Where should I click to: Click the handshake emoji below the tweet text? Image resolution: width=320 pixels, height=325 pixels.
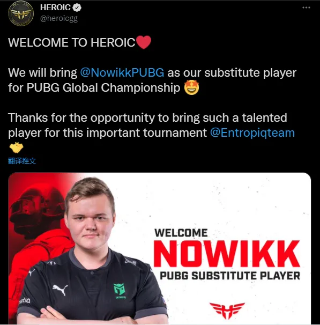pyautogui.click(x=17, y=147)
